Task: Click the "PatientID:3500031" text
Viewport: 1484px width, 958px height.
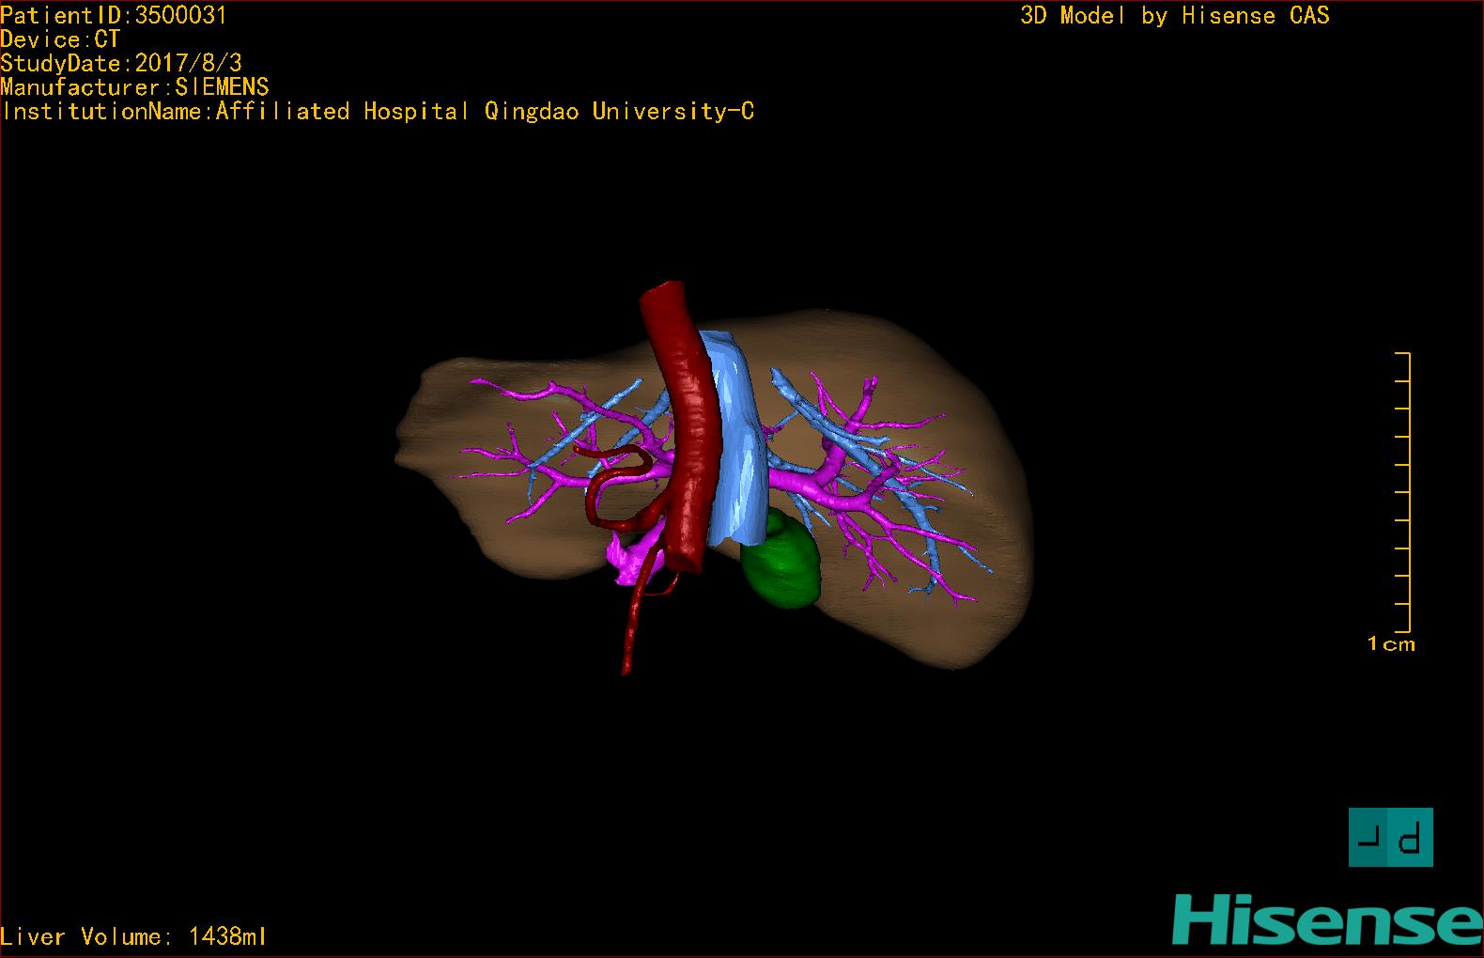Action: click(114, 15)
